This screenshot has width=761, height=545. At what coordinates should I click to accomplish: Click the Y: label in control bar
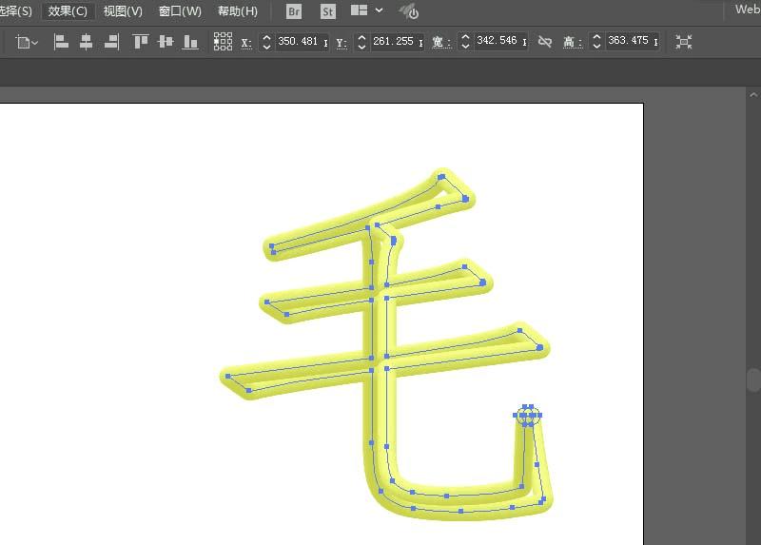click(x=341, y=43)
